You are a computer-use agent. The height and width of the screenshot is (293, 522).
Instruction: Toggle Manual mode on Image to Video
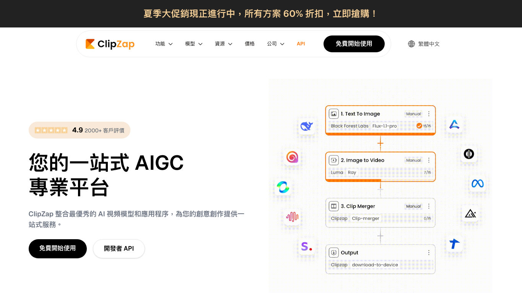[413, 160]
